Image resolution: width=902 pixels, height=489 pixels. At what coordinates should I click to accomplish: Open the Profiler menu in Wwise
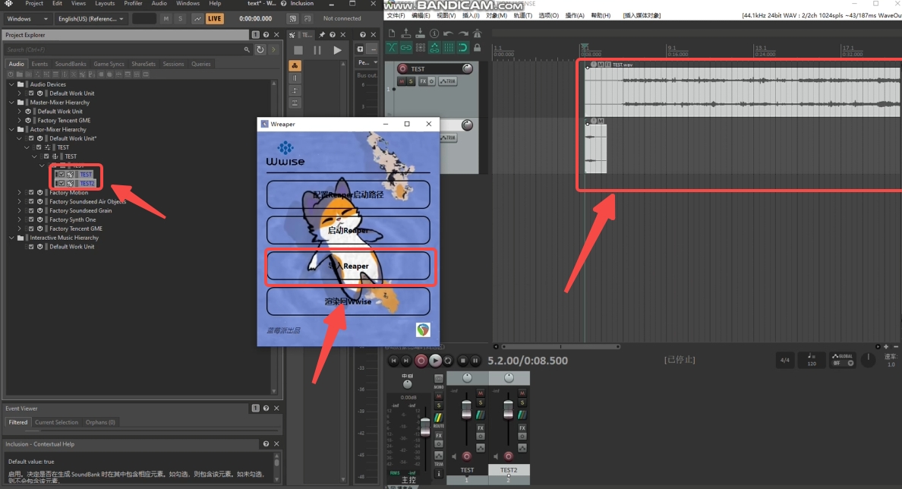pos(133,4)
